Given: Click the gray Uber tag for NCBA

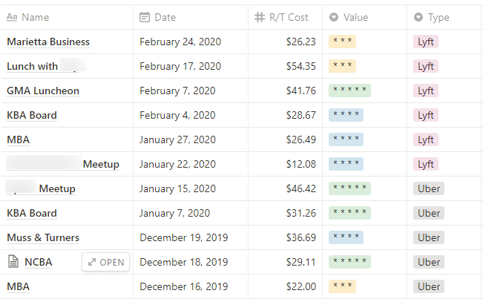Looking at the screenshot, I should tap(429, 262).
